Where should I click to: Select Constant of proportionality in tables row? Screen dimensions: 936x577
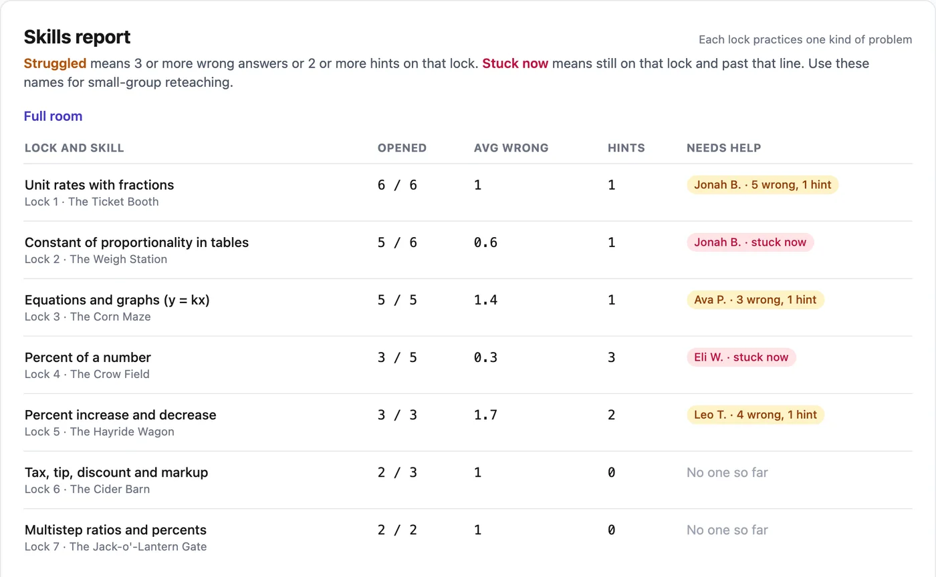tap(468, 250)
